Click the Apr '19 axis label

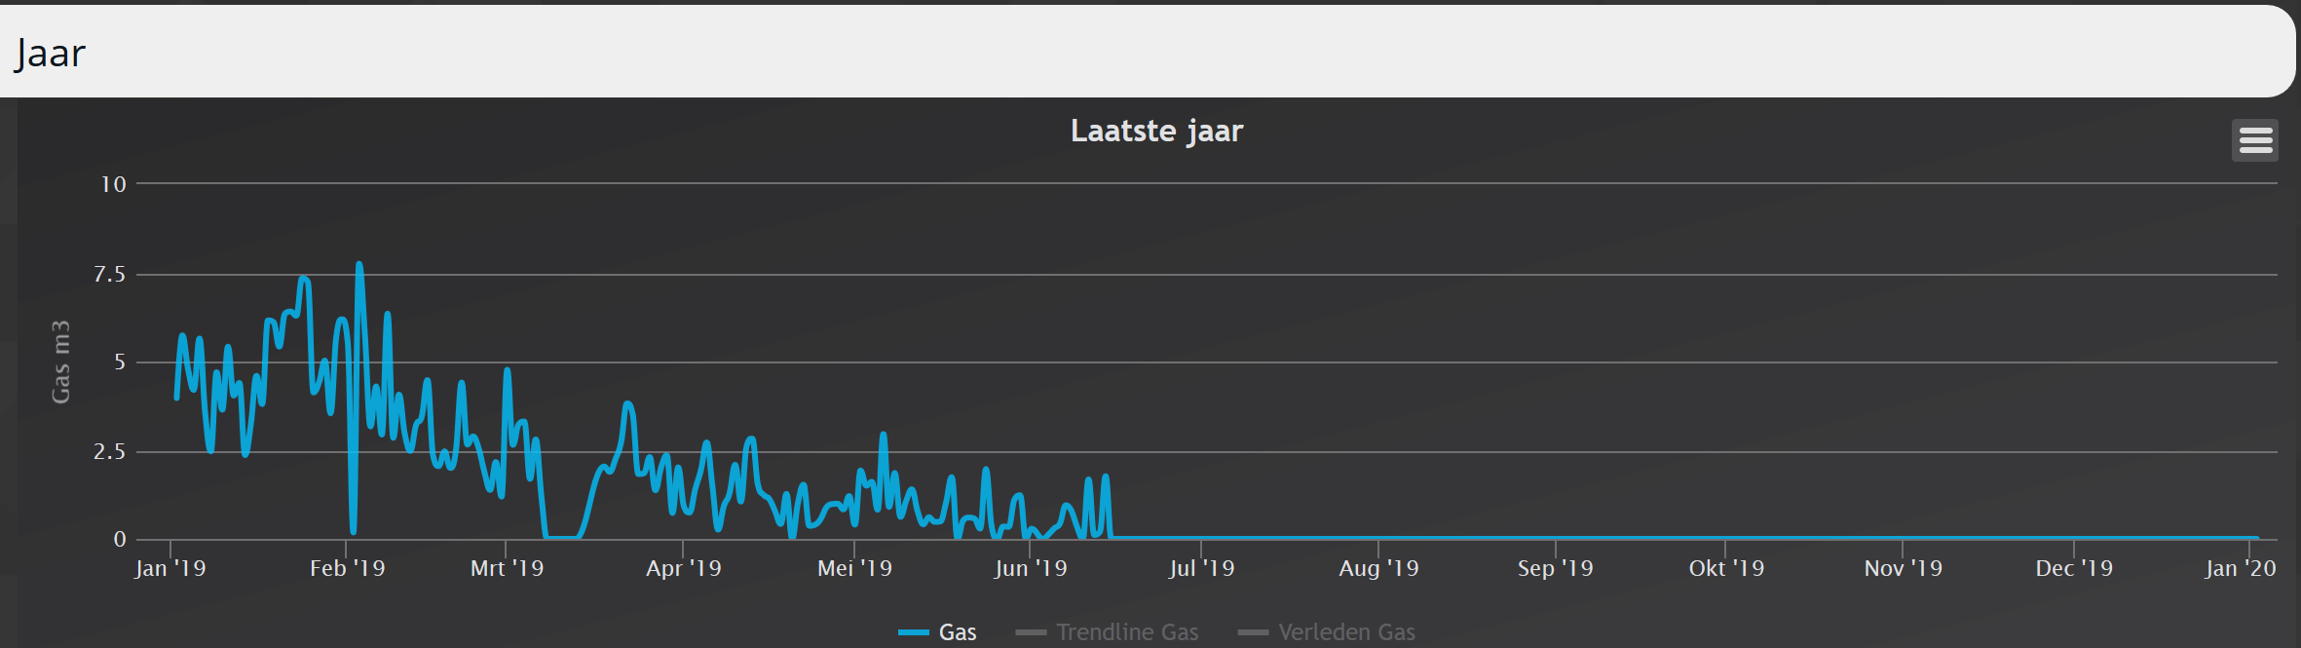684,568
